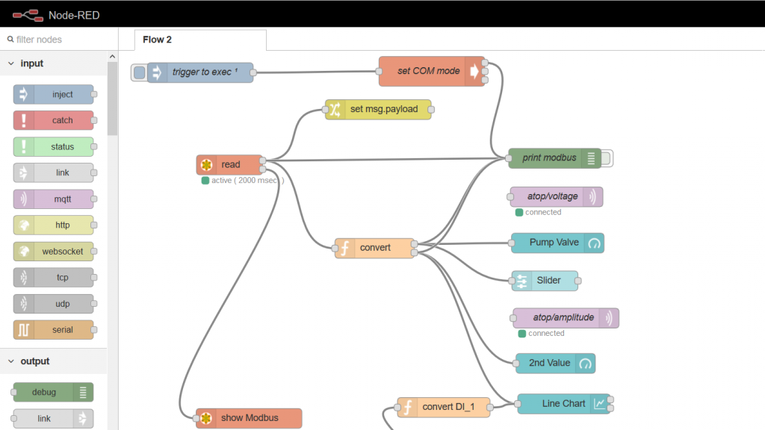Click the catch node exclamation icon
Image resolution: width=765 pixels, height=430 pixels.
pos(23,120)
